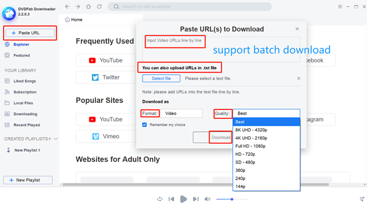Click Select file button

click(x=161, y=78)
